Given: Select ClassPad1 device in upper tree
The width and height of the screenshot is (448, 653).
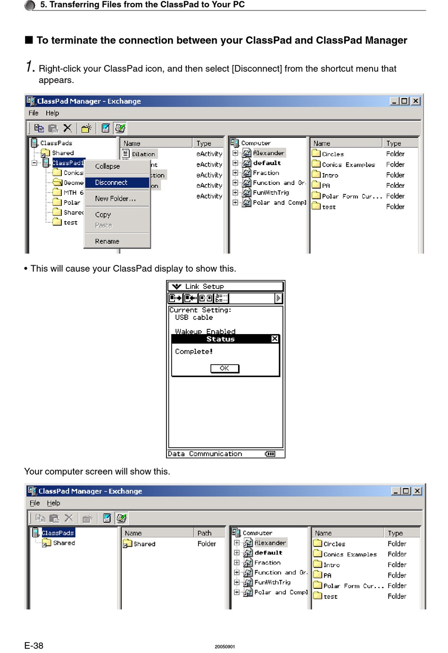Looking at the screenshot, I should pos(68,163).
